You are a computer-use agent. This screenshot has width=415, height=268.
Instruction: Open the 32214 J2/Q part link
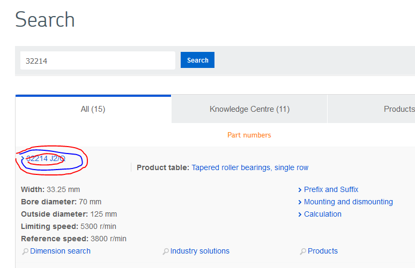[x=46, y=159]
